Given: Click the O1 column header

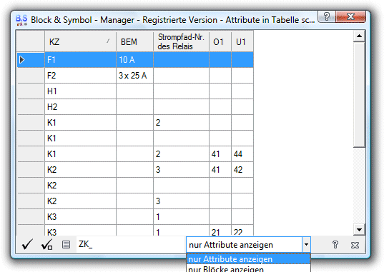Looking at the screenshot, I should click(x=220, y=41).
